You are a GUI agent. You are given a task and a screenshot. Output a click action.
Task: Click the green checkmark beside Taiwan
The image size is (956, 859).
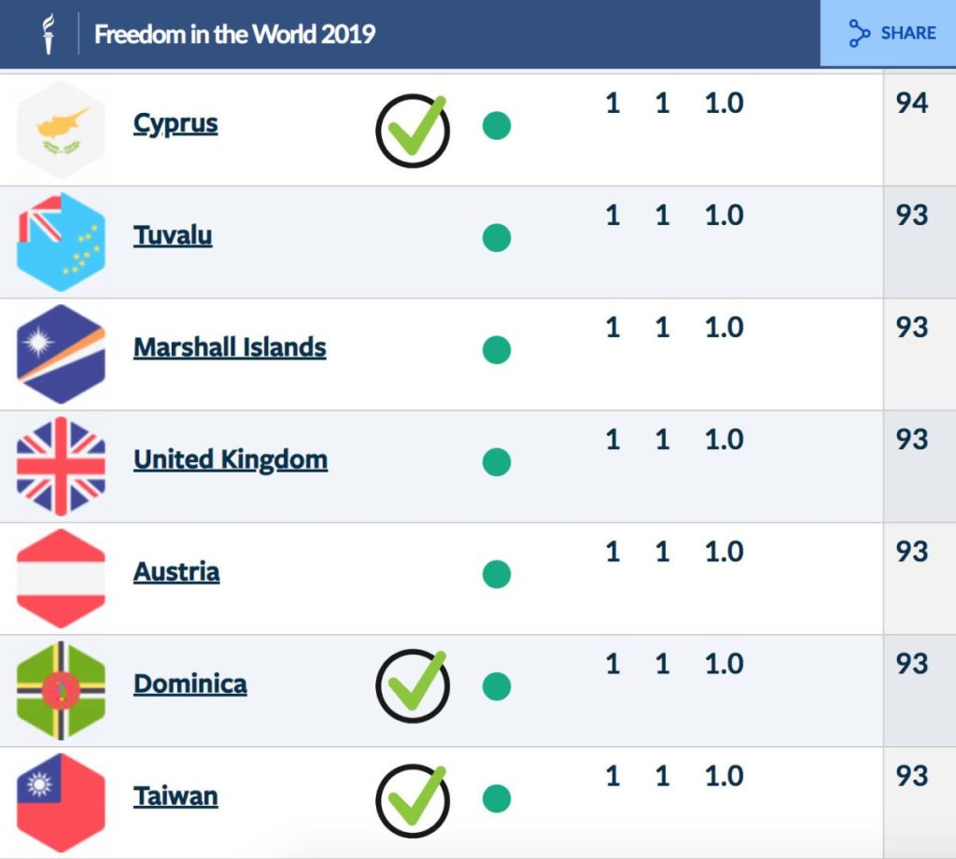414,800
